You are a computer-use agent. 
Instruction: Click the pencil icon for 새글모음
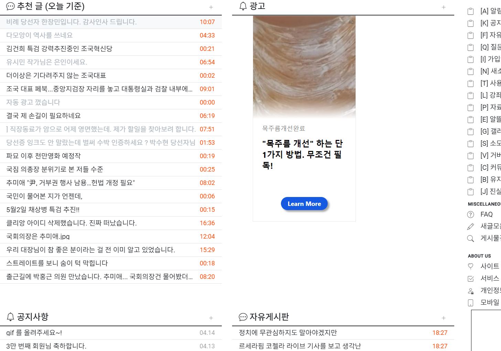471,227
